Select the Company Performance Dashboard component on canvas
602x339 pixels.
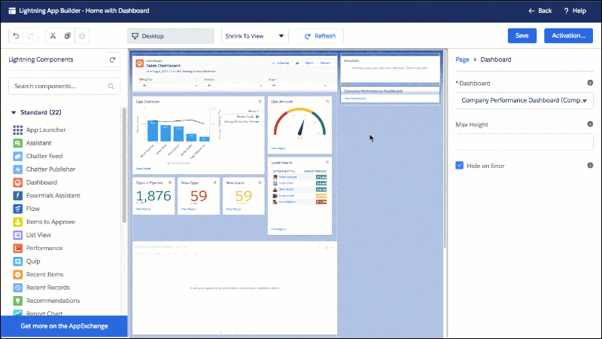click(x=390, y=95)
